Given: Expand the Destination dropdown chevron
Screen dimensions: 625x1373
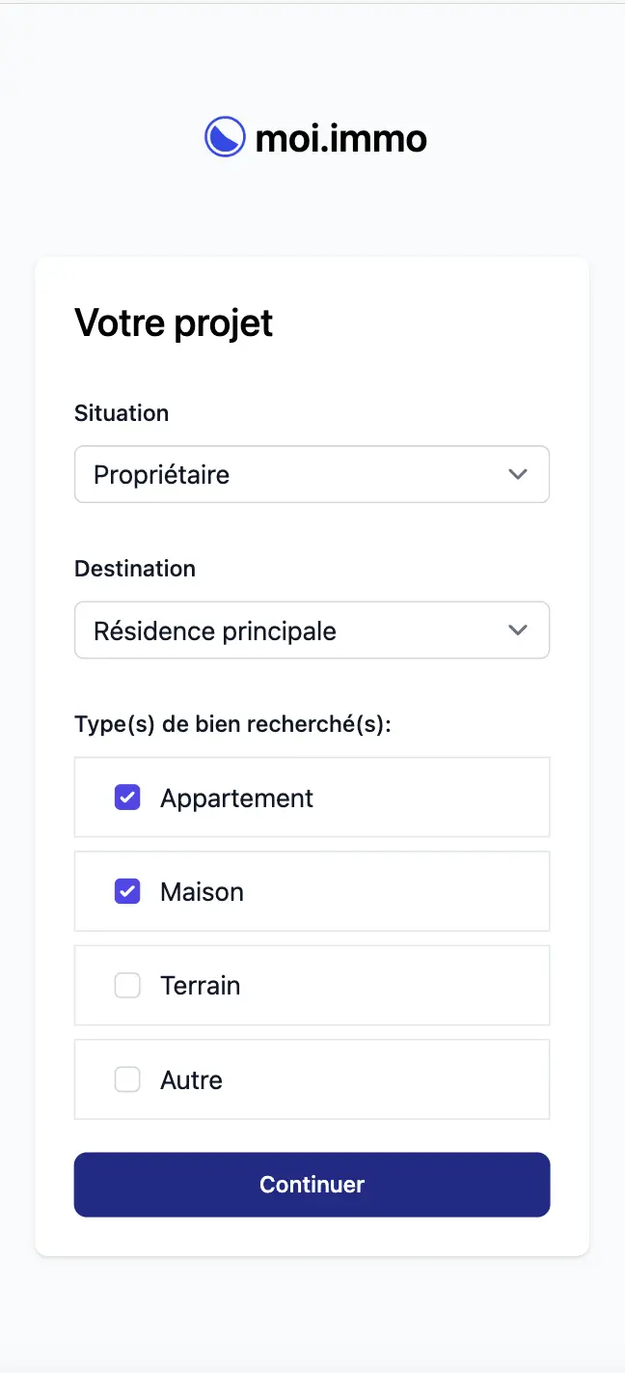Looking at the screenshot, I should pyautogui.click(x=518, y=630).
